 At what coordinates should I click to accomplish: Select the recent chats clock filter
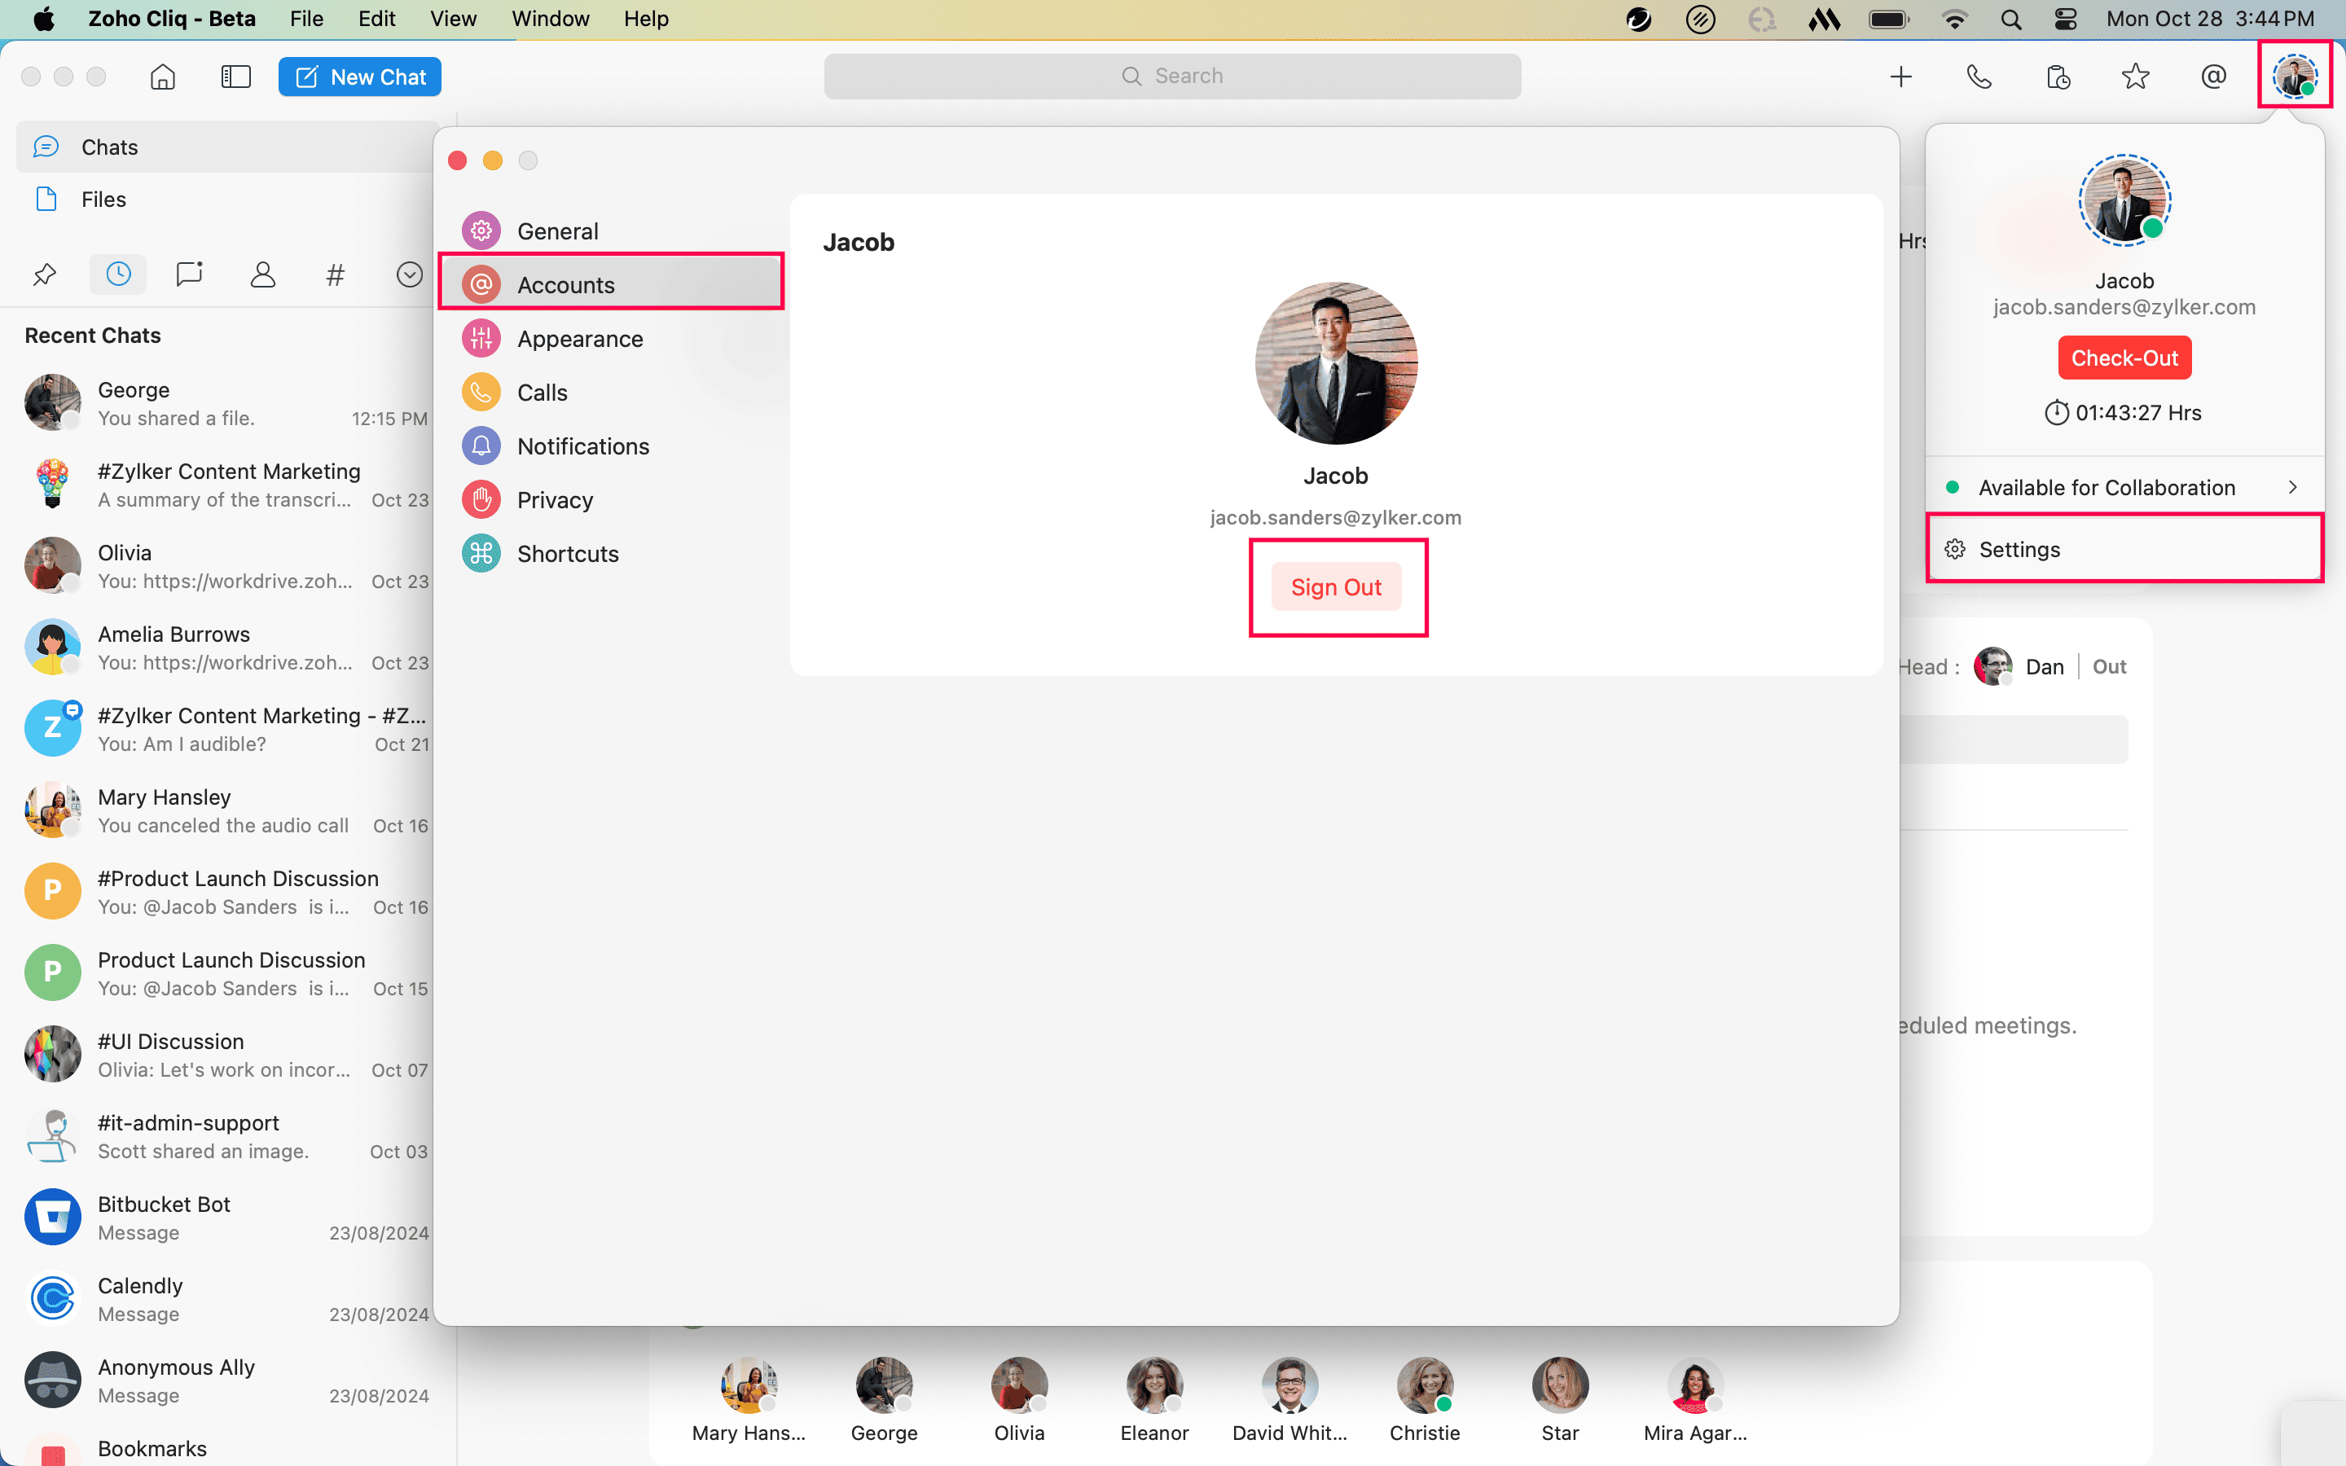118,275
